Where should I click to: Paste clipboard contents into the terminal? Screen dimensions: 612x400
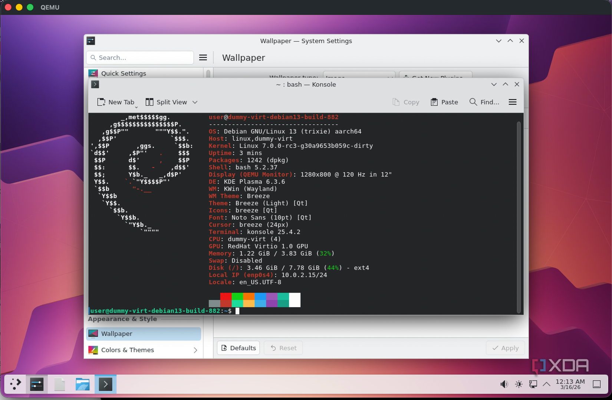pyautogui.click(x=444, y=102)
